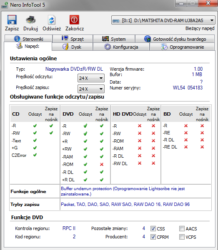The width and height of the screenshot is (218, 250).
Task: Click the Sterowniki info icon
Action: click(17, 39)
